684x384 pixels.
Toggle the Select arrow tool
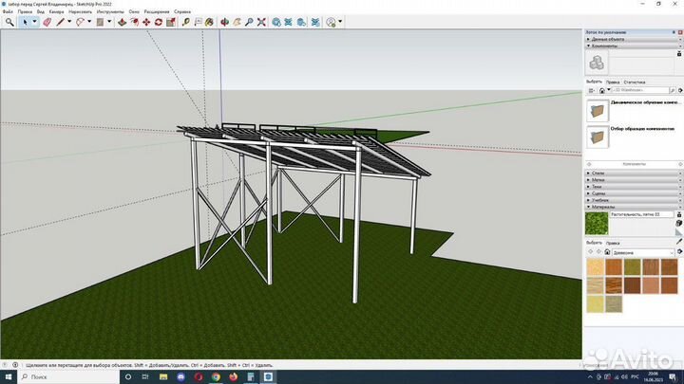[x=25, y=22]
